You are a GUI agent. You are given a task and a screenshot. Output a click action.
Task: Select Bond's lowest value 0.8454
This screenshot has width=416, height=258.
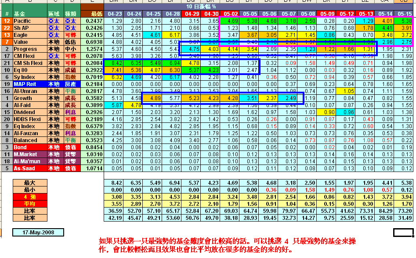[92, 147]
